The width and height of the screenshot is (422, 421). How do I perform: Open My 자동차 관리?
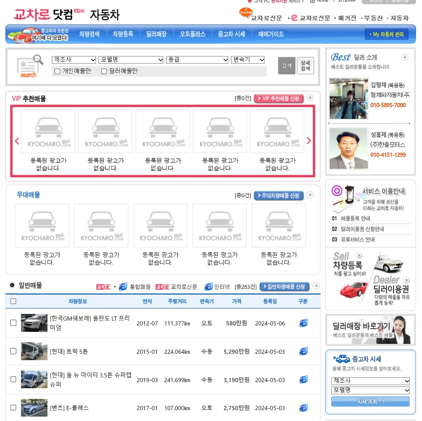click(x=386, y=34)
